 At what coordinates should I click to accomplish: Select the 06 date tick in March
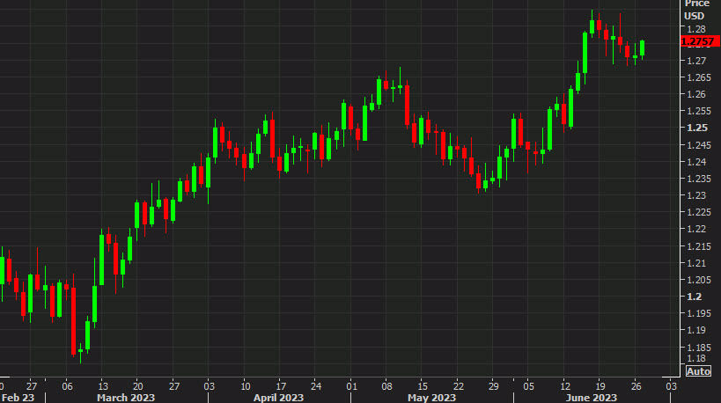(67, 386)
